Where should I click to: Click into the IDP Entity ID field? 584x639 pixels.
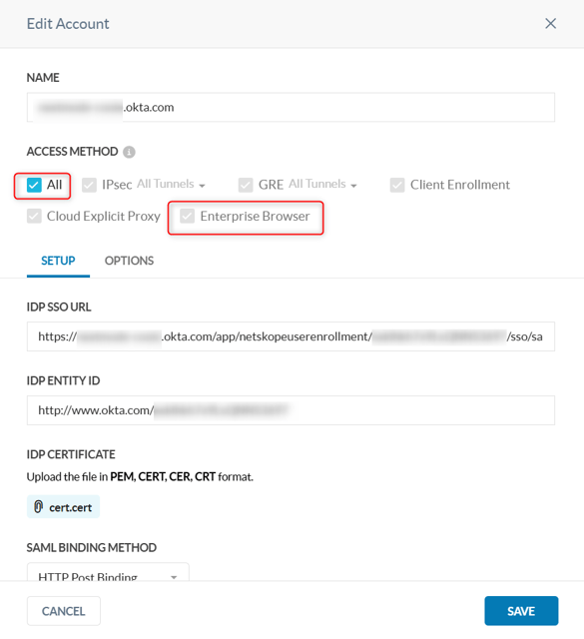pyautogui.click(x=291, y=410)
